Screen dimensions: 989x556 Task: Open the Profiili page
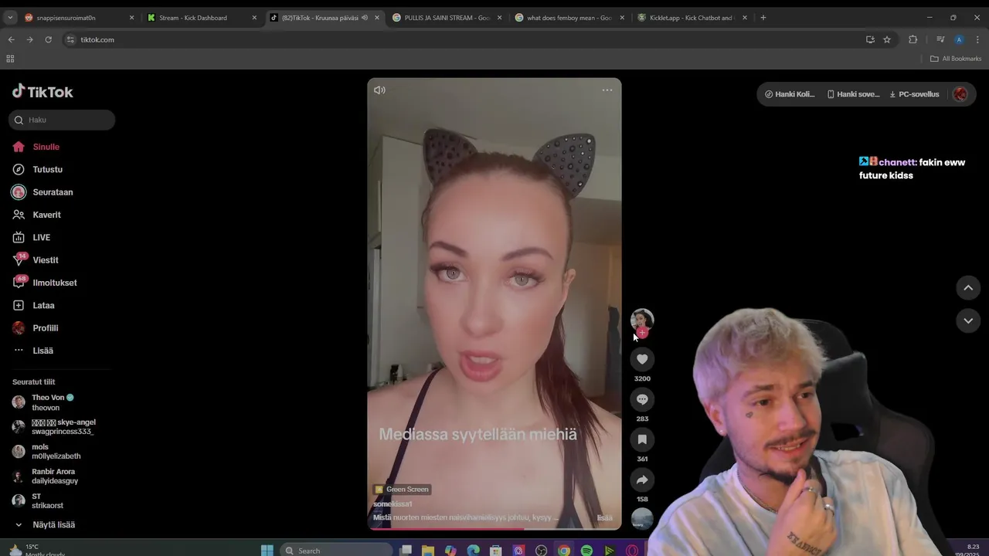point(45,328)
